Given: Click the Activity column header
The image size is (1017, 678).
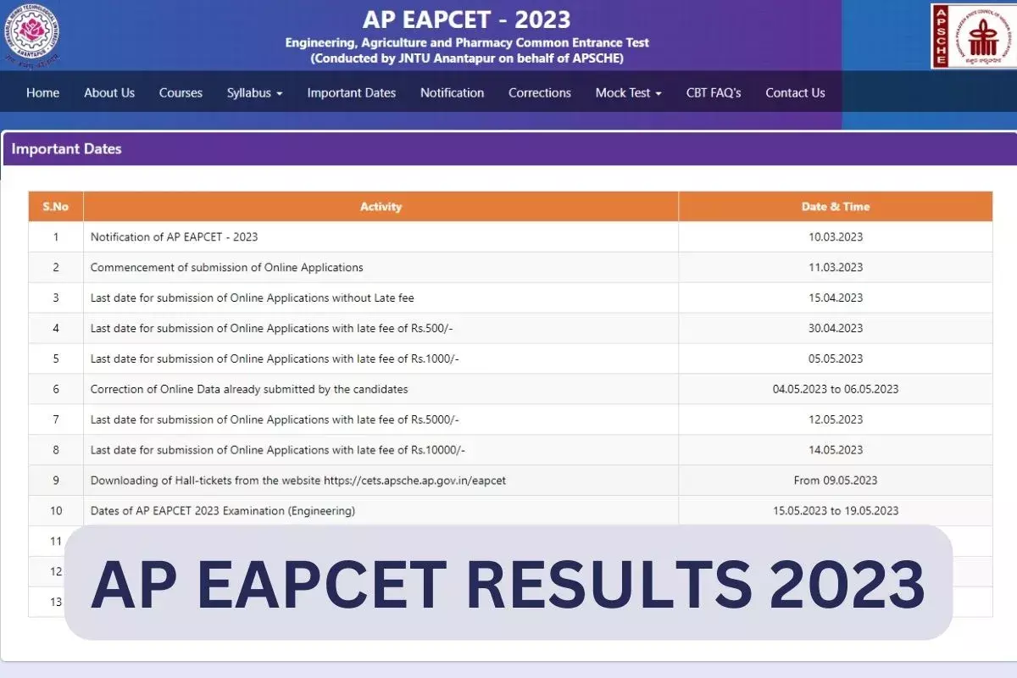Looking at the screenshot, I should click(381, 207).
